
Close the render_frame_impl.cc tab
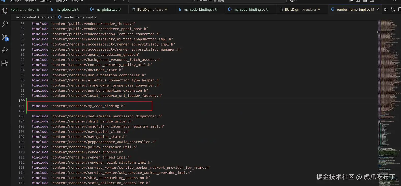pos(378,9)
